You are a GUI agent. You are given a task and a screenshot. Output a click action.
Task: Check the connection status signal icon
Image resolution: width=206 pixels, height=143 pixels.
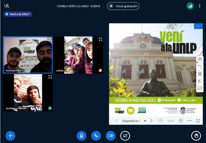coord(190,6)
